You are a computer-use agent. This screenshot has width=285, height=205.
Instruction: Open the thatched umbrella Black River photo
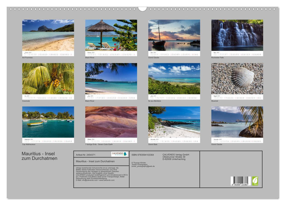click(x=111, y=35)
